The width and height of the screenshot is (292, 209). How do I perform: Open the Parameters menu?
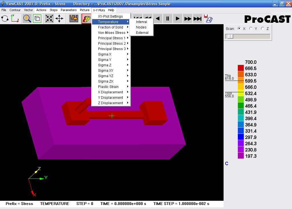68,10
